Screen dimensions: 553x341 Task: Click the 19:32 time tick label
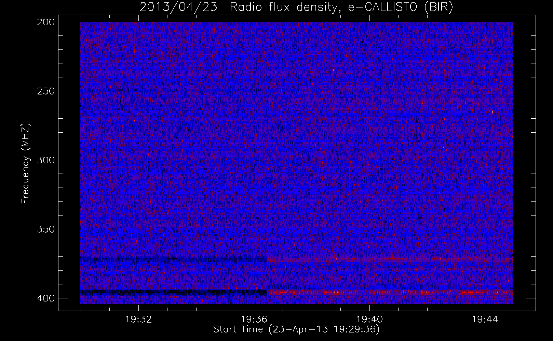click(138, 320)
